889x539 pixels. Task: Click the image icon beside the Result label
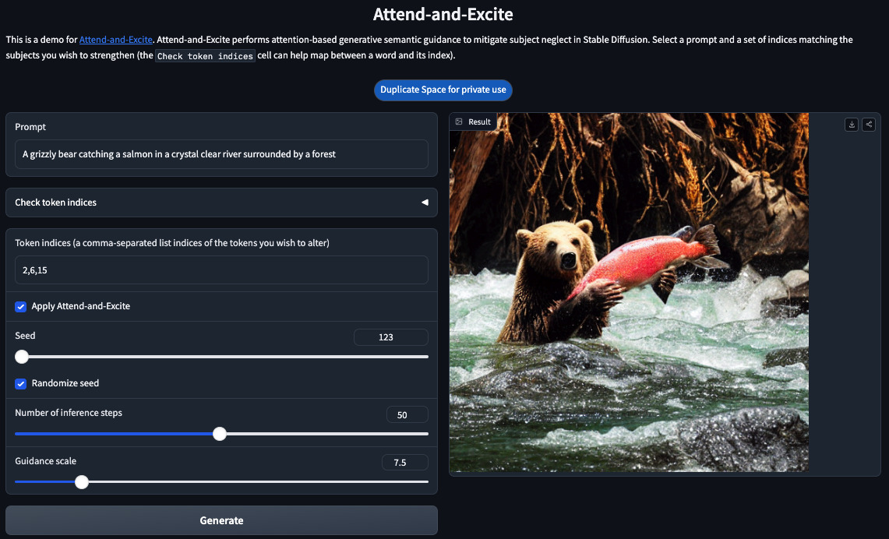point(459,122)
